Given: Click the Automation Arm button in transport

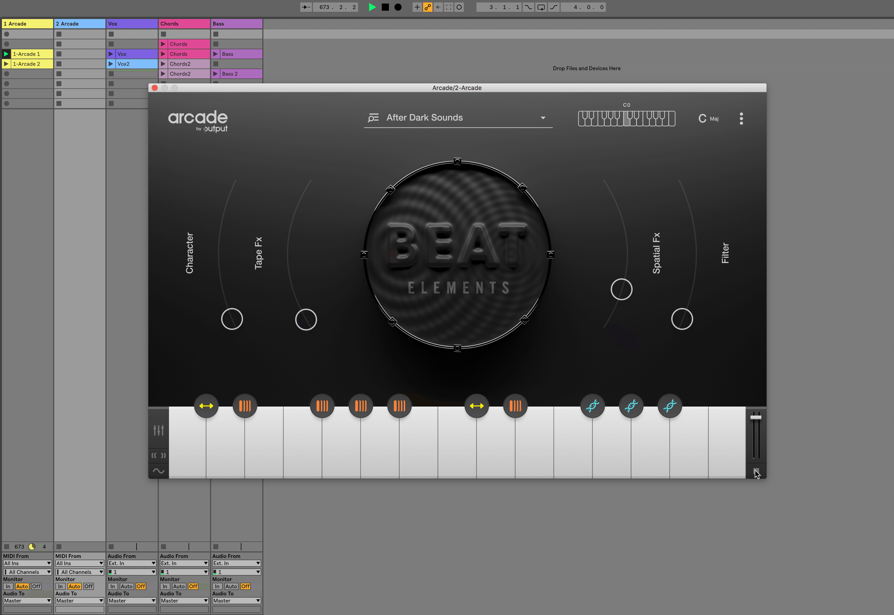Looking at the screenshot, I should click(428, 7).
